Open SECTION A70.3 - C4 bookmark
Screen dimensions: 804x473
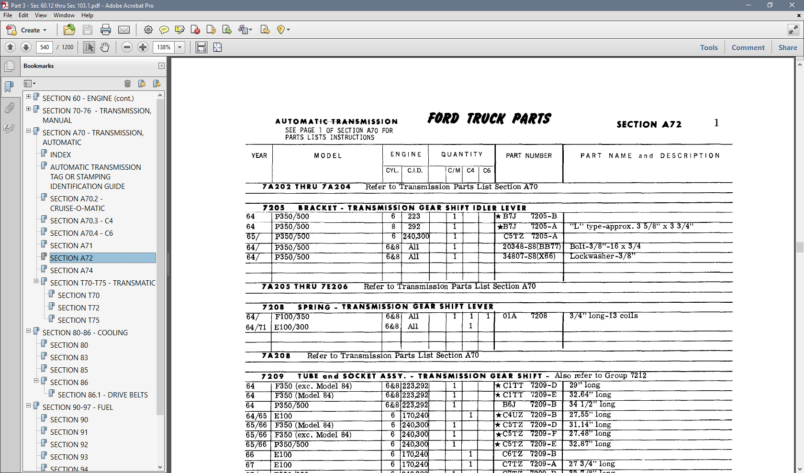(81, 221)
